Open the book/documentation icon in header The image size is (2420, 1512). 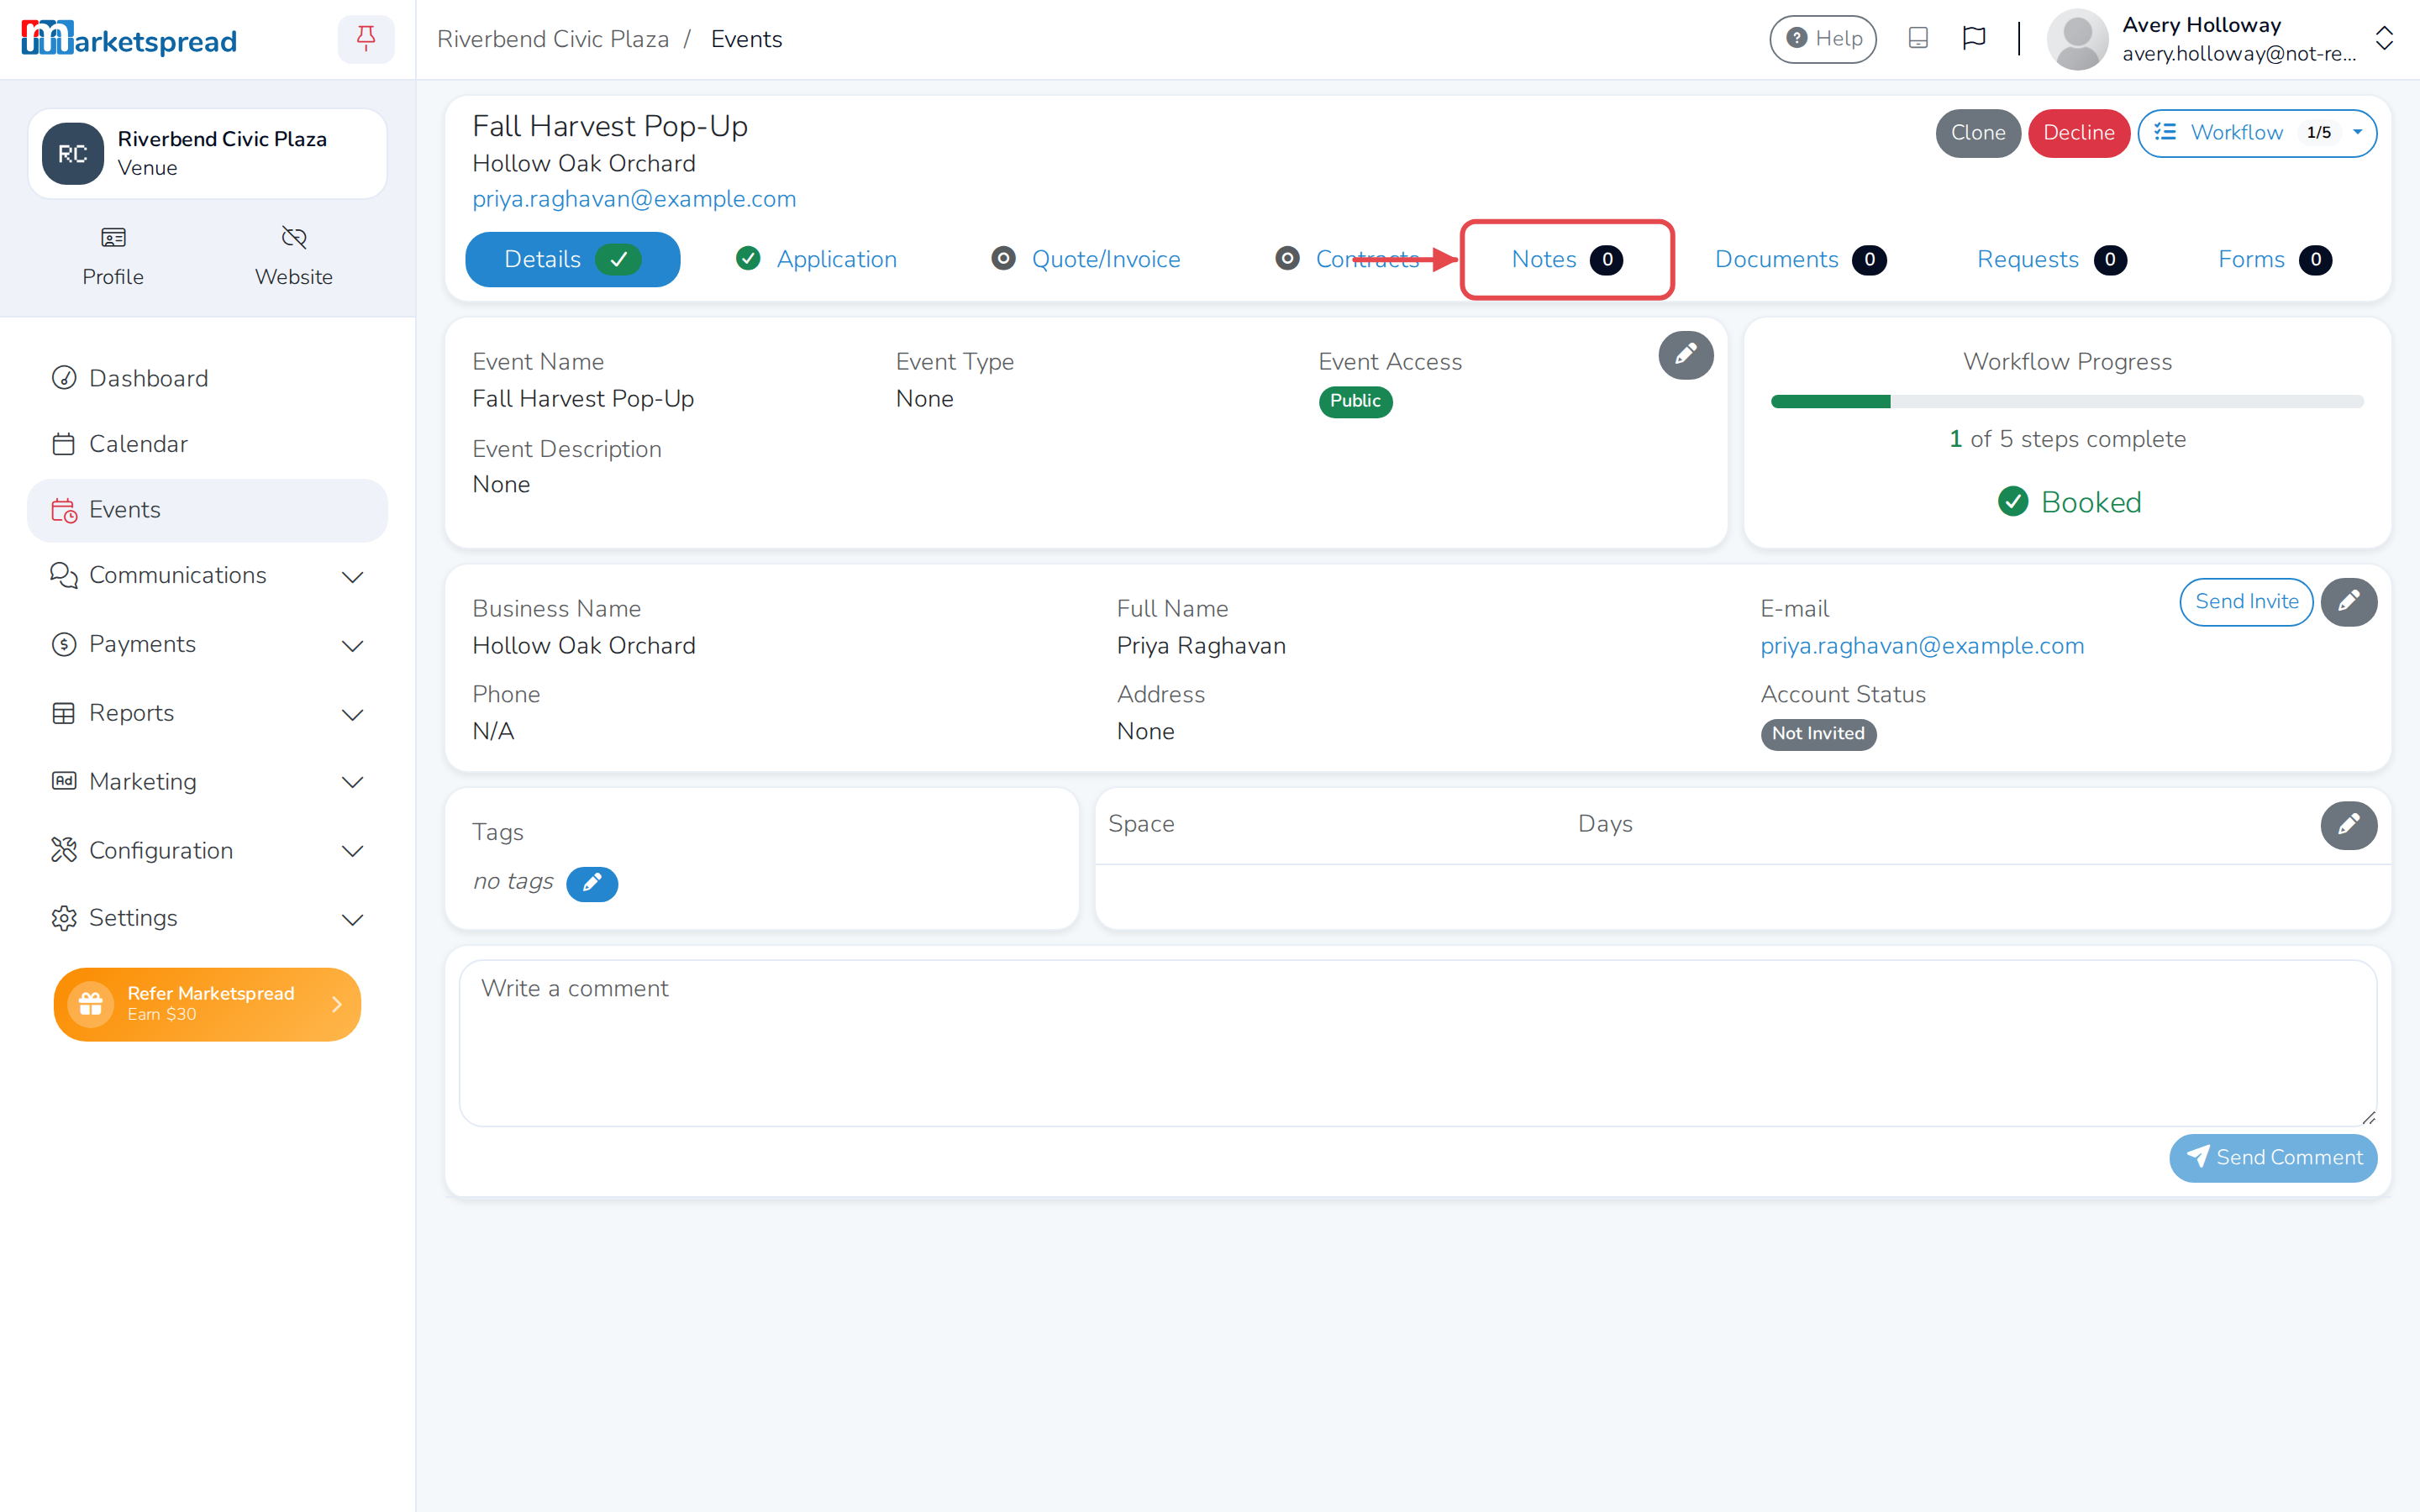click(1917, 39)
